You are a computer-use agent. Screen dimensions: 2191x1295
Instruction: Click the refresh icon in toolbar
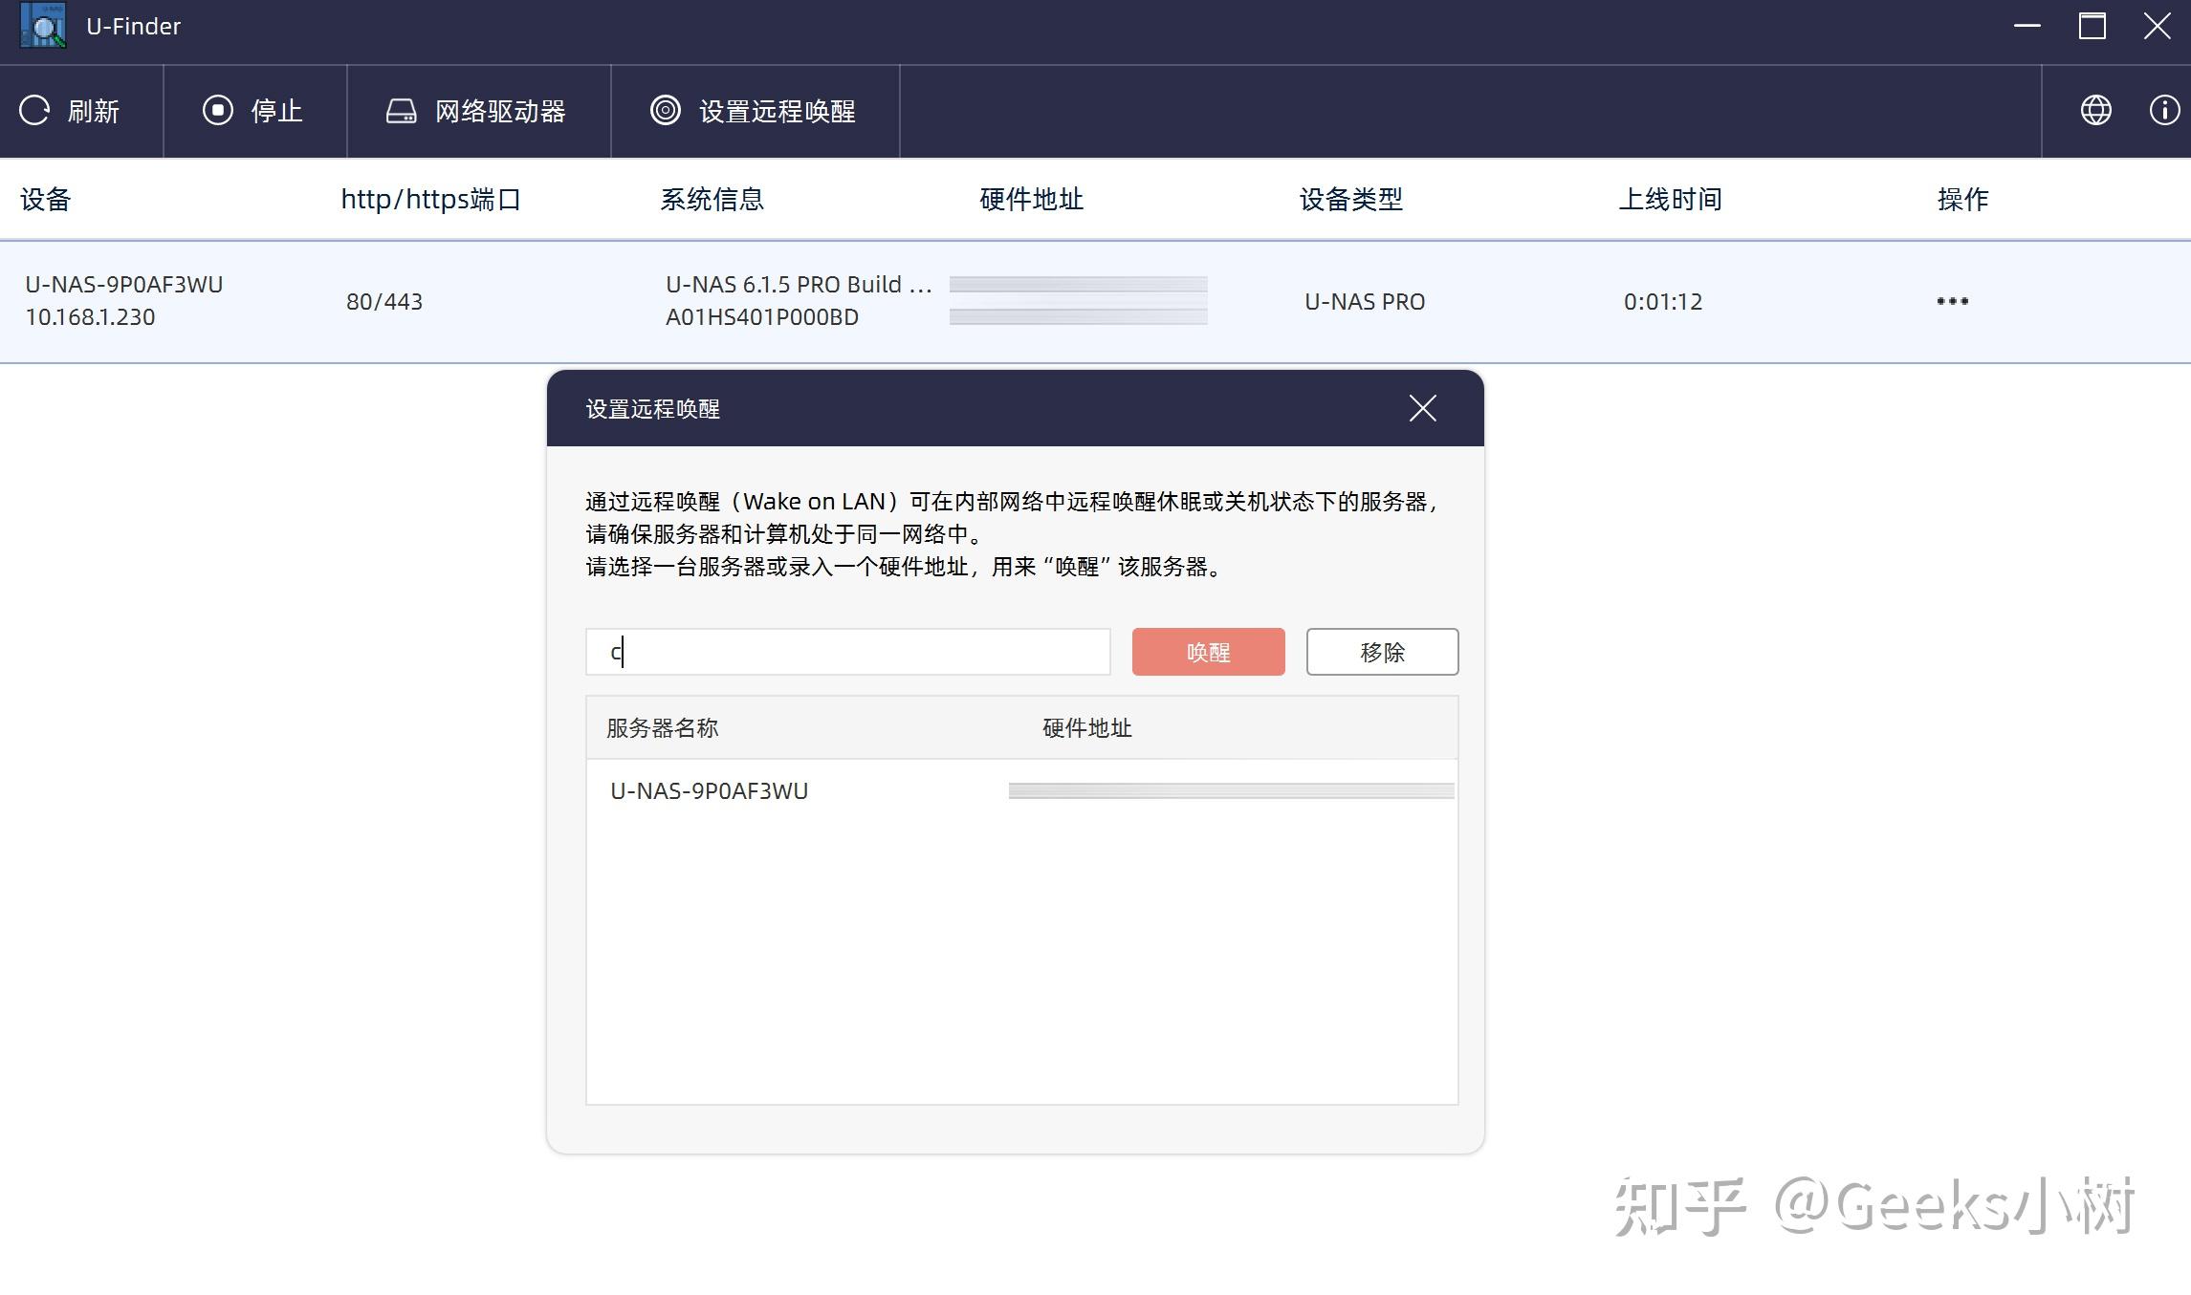pyautogui.click(x=35, y=111)
